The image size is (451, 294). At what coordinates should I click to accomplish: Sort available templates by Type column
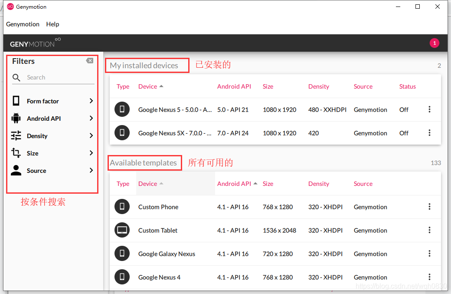point(123,184)
